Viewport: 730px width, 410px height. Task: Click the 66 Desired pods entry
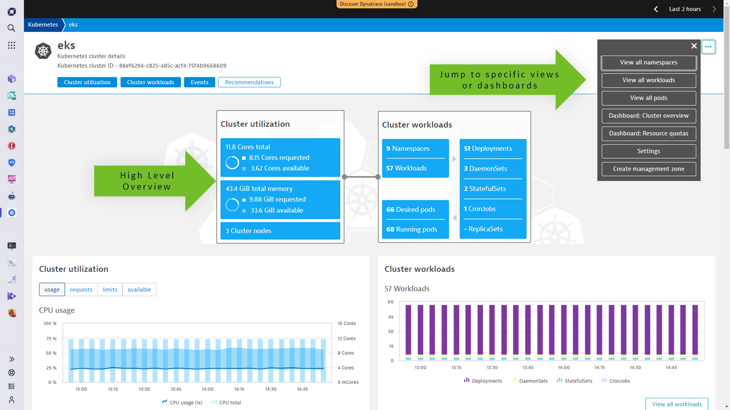[415, 209]
